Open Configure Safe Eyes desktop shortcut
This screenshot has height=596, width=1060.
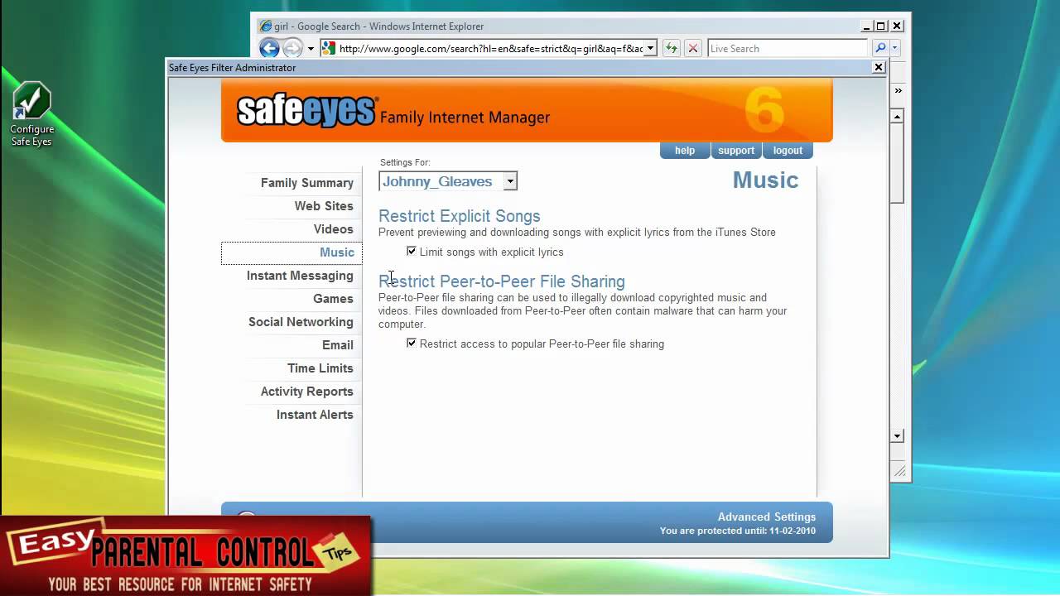point(32,114)
